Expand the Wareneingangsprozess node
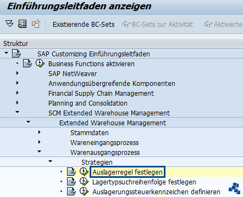 tap(40, 142)
